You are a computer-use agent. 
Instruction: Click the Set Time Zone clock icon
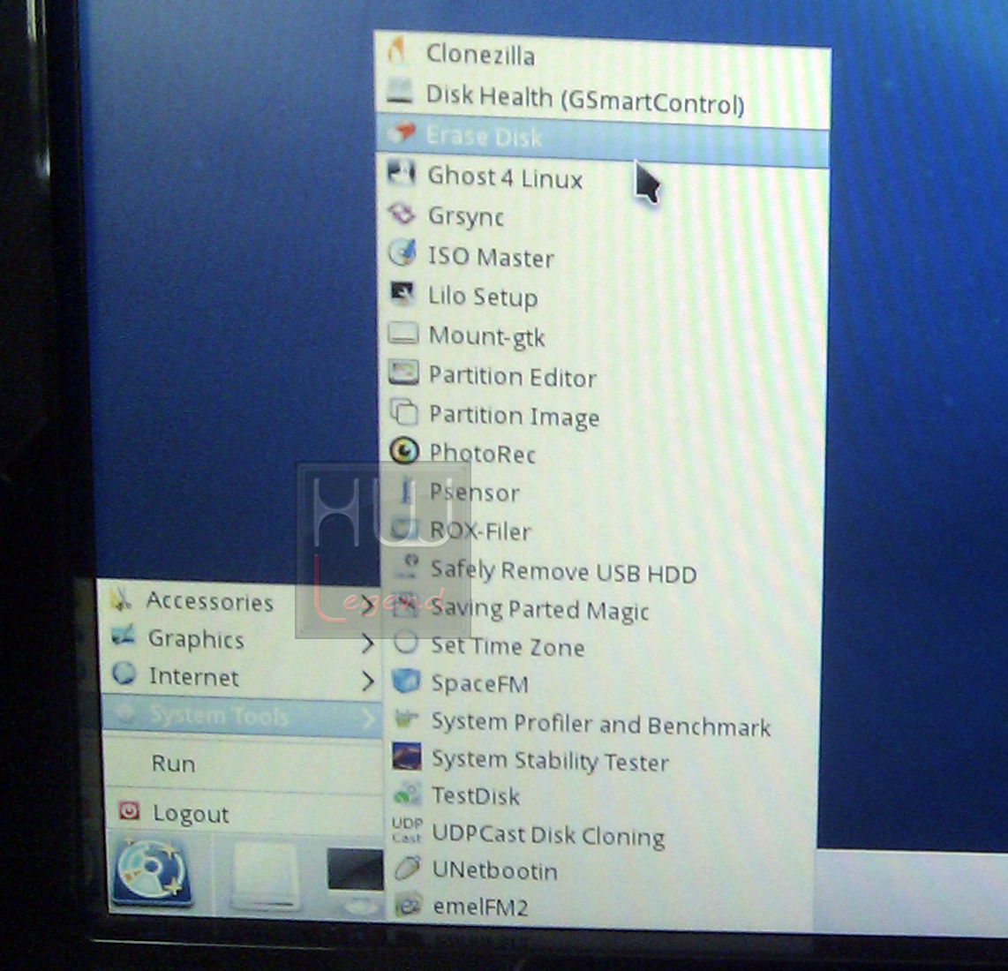coord(406,642)
